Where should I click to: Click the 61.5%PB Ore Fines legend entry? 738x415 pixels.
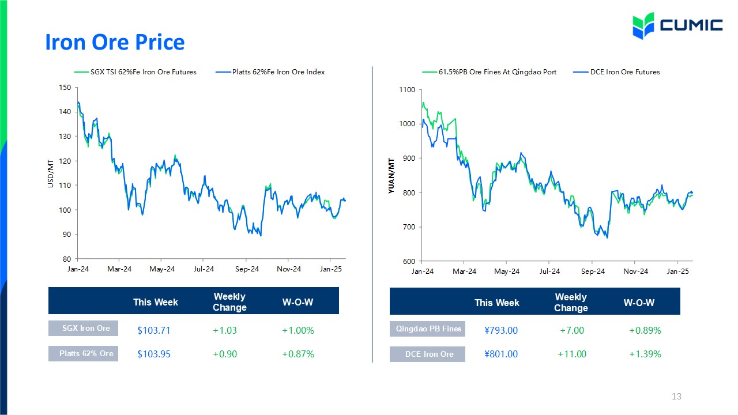coord(490,72)
